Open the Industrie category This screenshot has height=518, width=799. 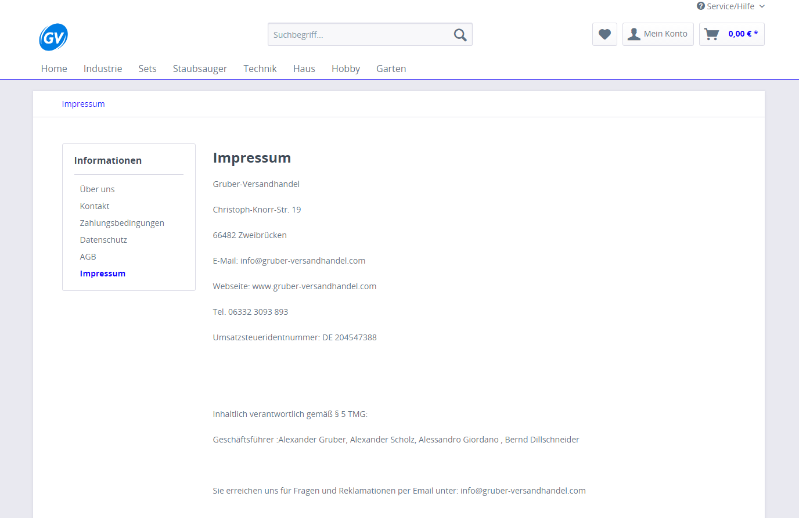pyautogui.click(x=103, y=69)
